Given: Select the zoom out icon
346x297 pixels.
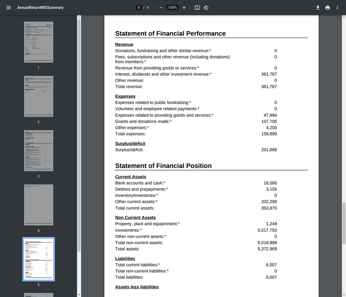Looking at the screenshot, I should point(160,7).
